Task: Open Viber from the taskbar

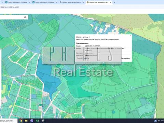Action: (32, 121)
